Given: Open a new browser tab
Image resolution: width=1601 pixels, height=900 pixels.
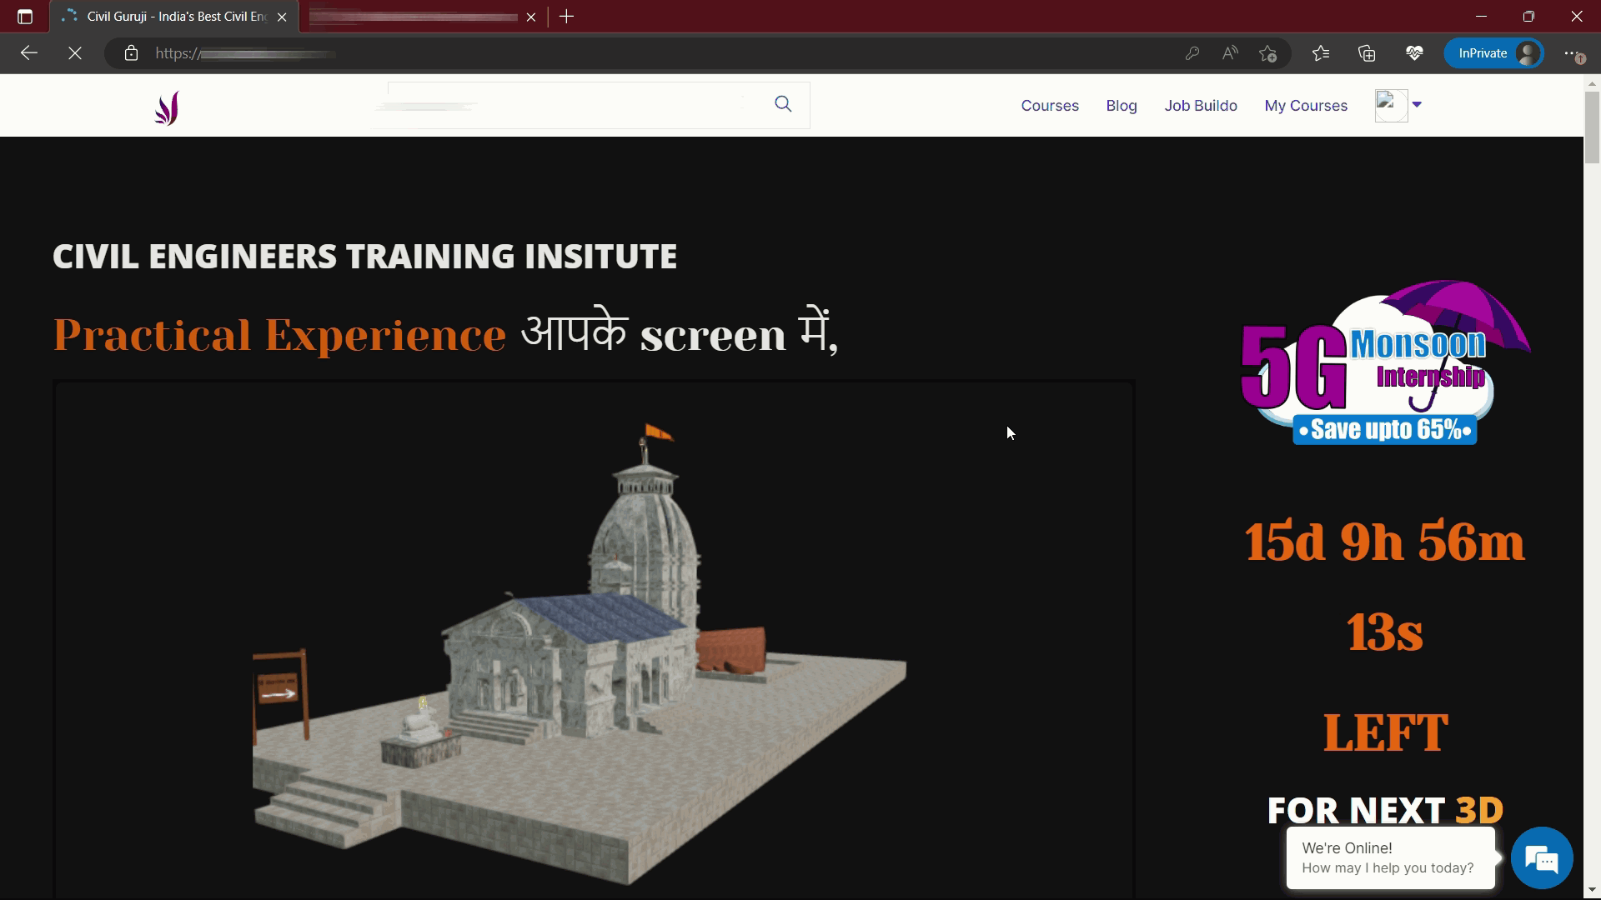Looking at the screenshot, I should [x=567, y=17].
